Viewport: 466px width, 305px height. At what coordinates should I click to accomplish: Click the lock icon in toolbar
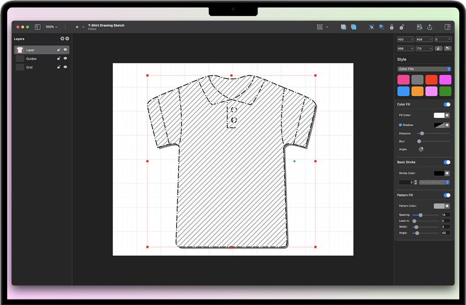click(392, 27)
